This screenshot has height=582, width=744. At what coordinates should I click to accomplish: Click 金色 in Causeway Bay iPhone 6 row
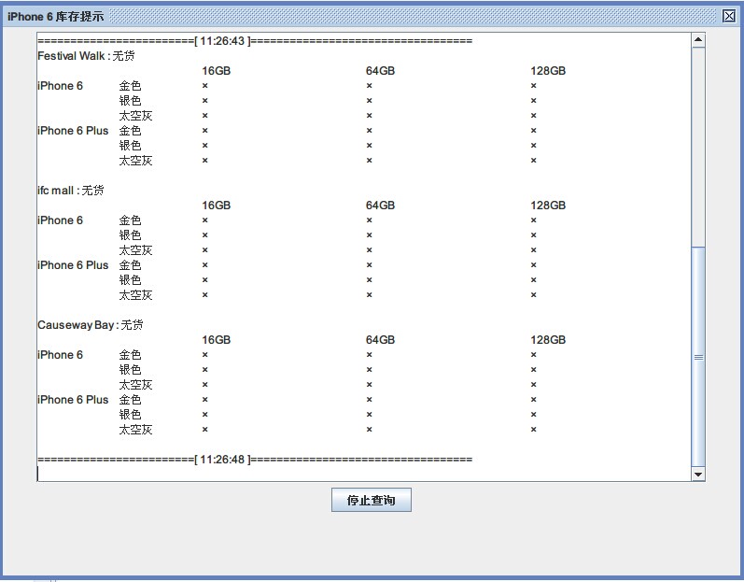pyautogui.click(x=130, y=355)
